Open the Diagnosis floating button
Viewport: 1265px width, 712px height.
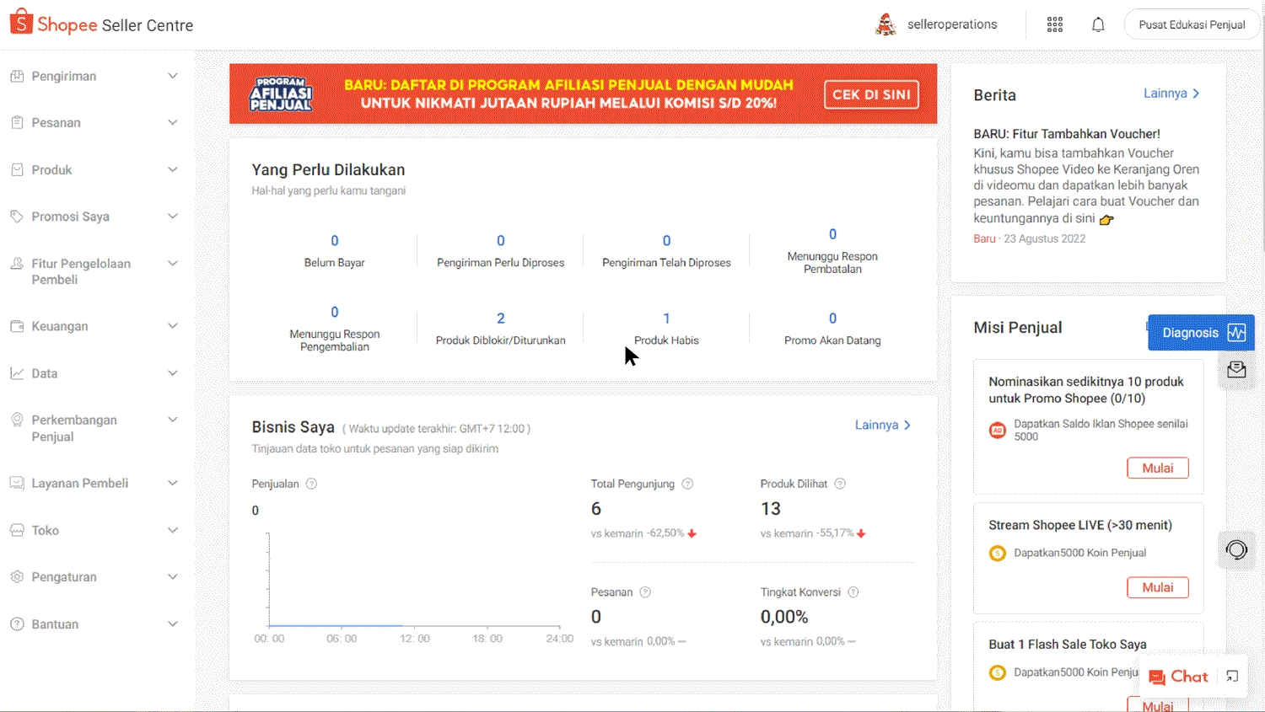point(1201,333)
